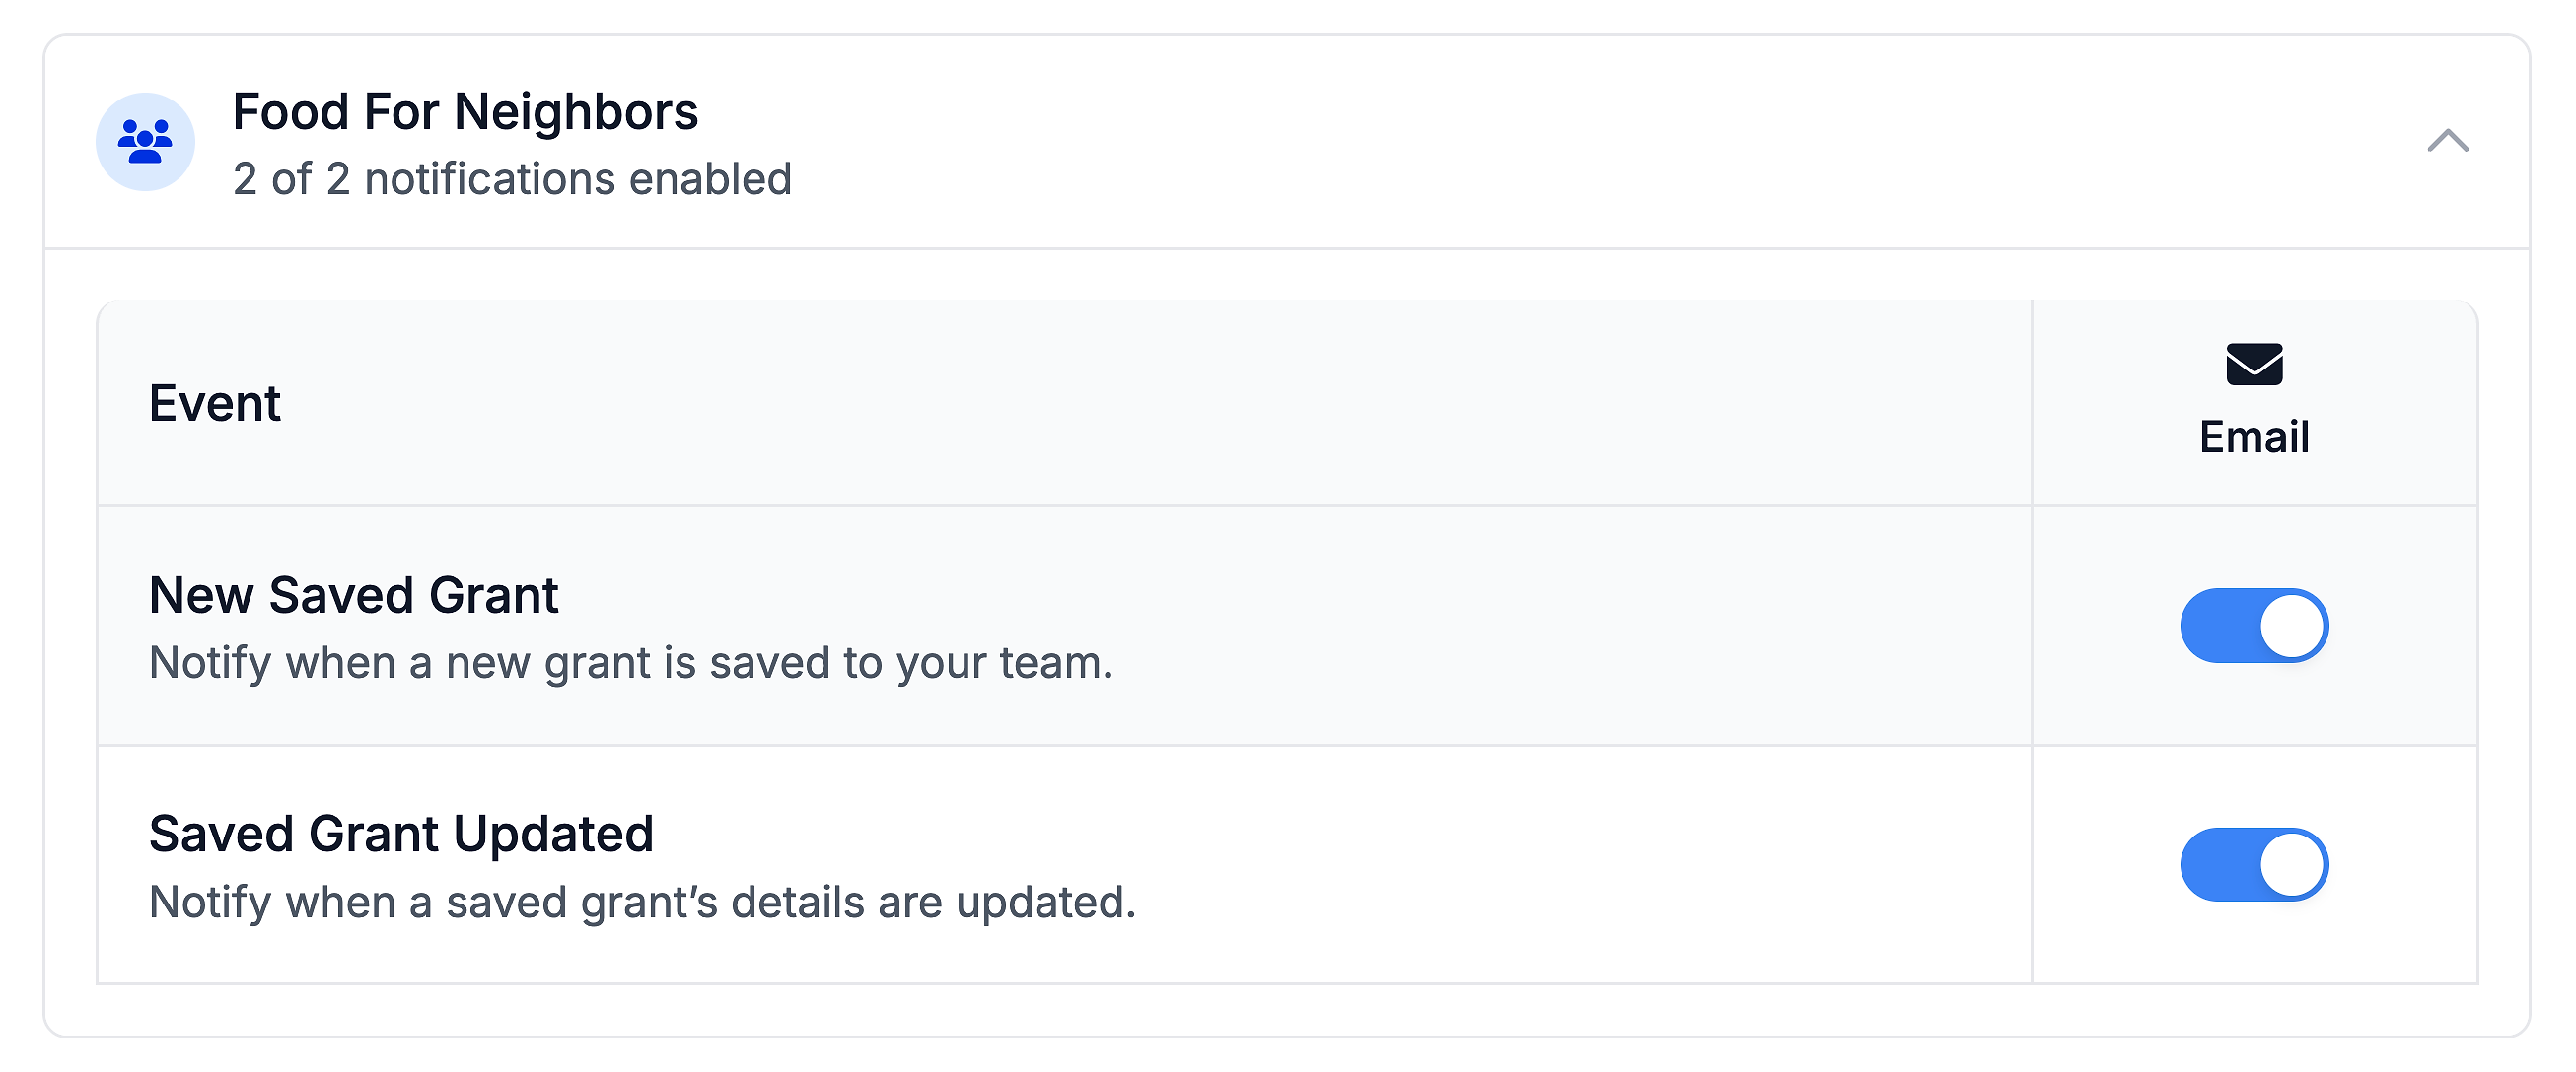The width and height of the screenshot is (2576, 1072).
Task: Click the Food For Neighbors team title
Action: click(x=465, y=111)
